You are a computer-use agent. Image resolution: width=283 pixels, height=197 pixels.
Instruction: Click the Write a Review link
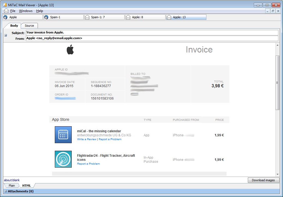tap(87, 139)
